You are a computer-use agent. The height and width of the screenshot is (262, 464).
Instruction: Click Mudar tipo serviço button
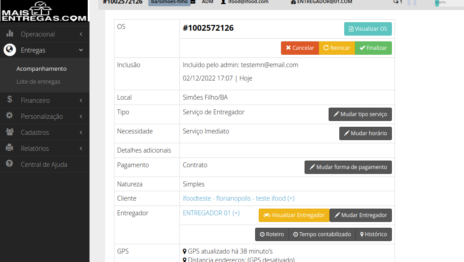tap(360, 114)
